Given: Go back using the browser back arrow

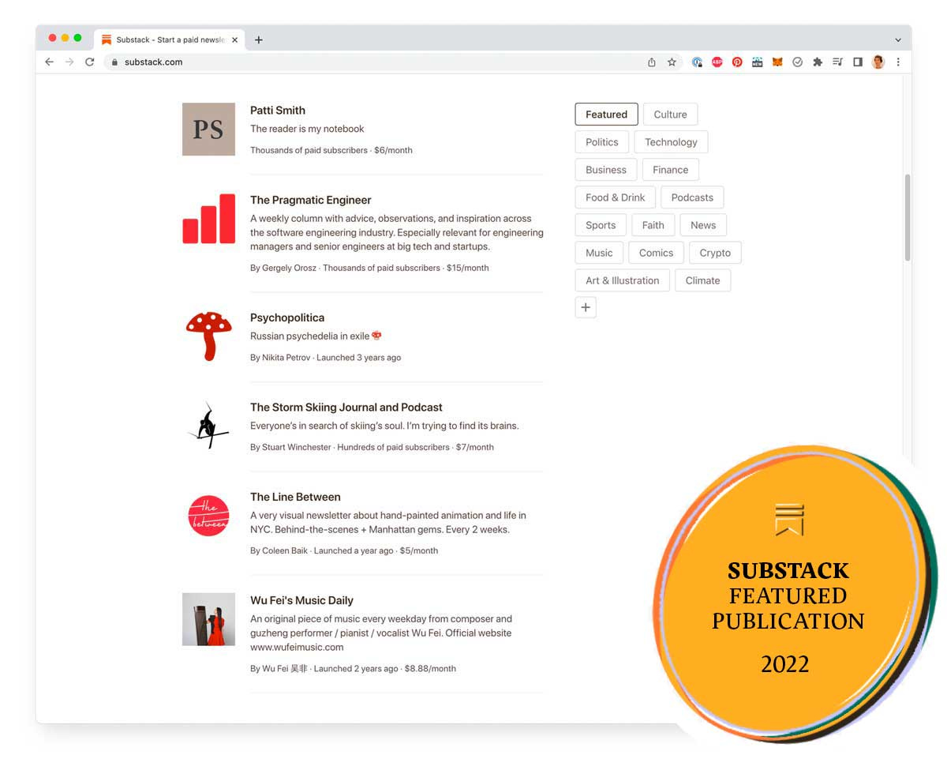Looking at the screenshot, I should click(x=49, y=62).
